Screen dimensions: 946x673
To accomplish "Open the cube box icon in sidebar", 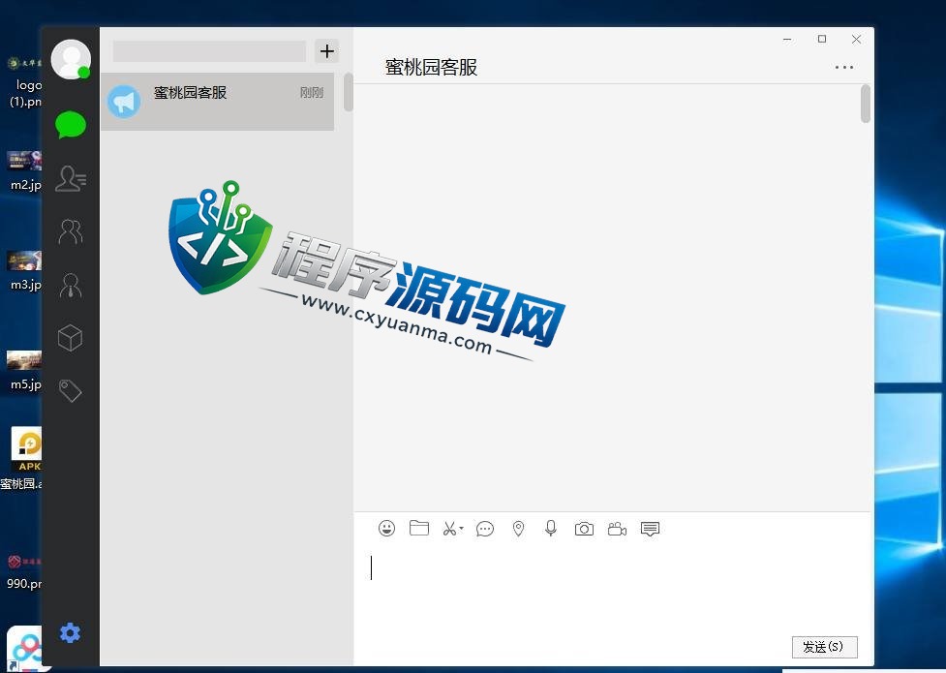I will click(70, 337).
